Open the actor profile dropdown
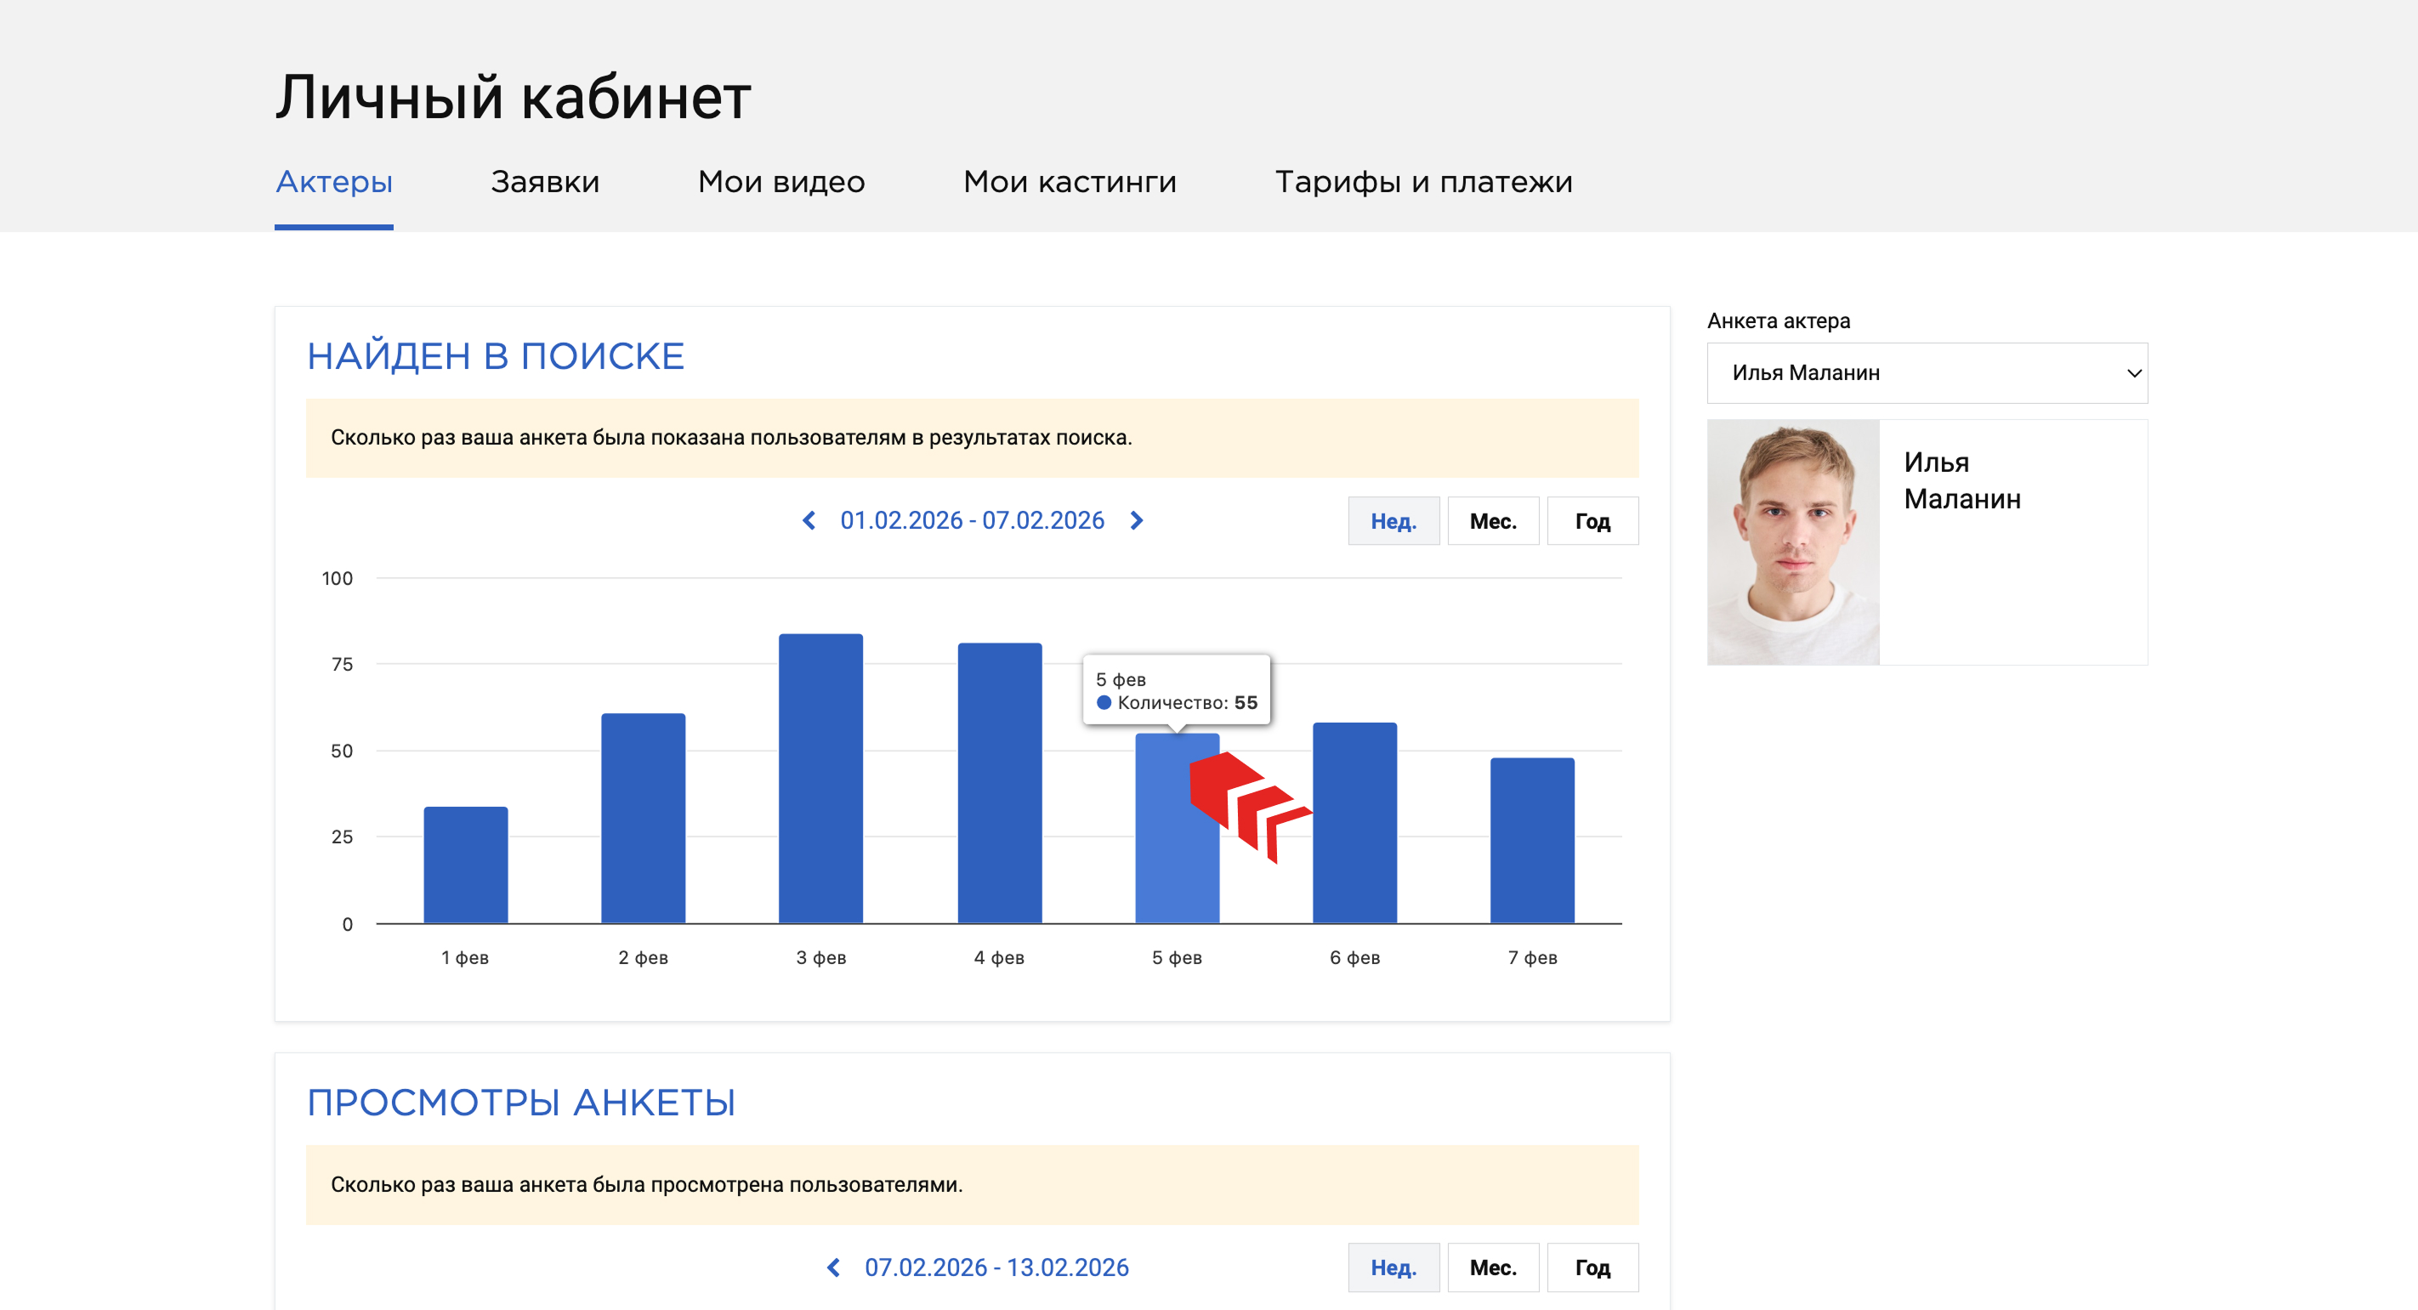The image size is (2418, 1310). 1926,373
